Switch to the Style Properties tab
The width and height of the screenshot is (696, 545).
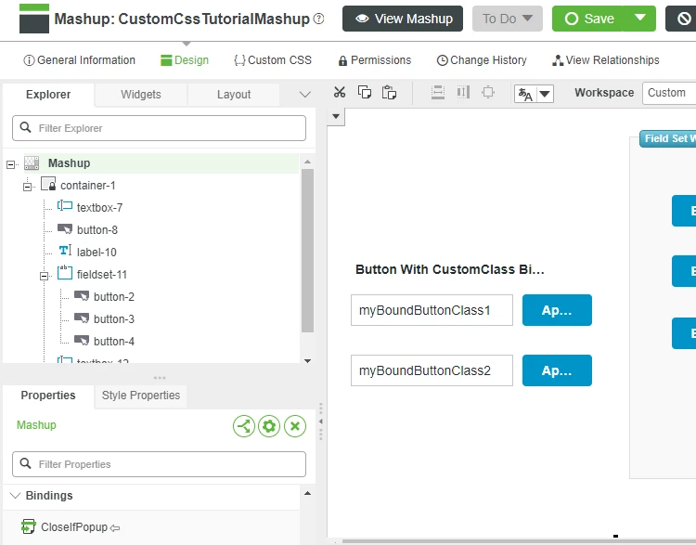[141, 396]
